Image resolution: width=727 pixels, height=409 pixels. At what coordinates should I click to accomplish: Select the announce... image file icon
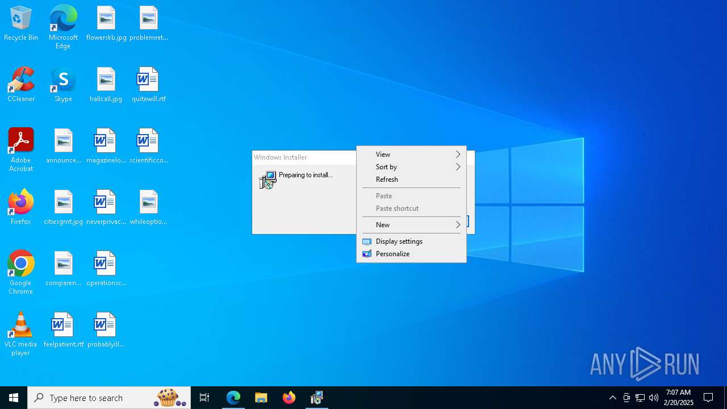click(x=63, y=147)
